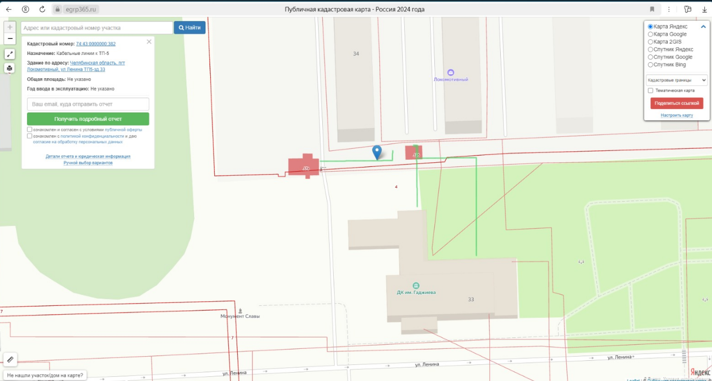Click the ДК им. Гаджиева label
Screen dimensions: 712x381
tap(416, 292)
